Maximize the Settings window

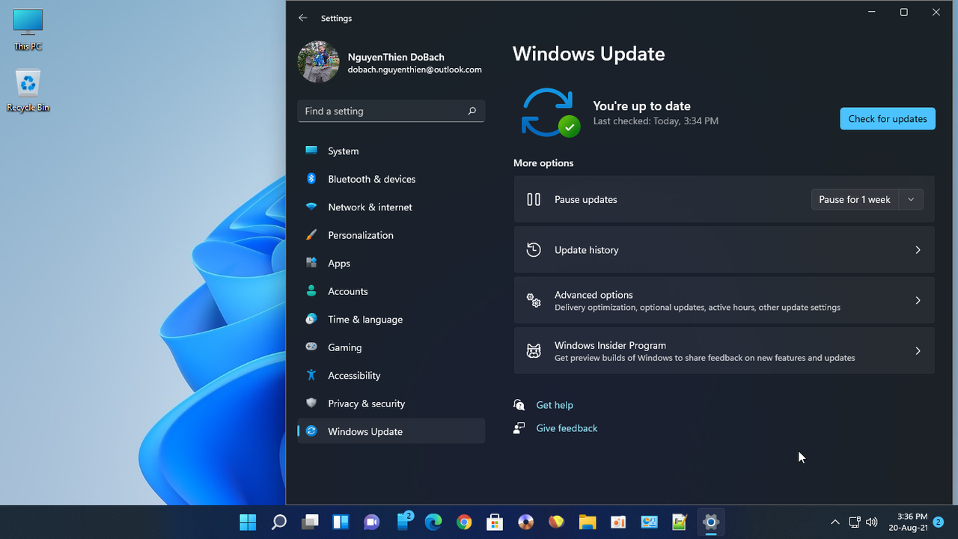(x=904, y=12)
